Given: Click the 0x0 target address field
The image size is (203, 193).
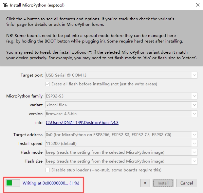Looking at the screenshot, I should [x=121, y=135].
